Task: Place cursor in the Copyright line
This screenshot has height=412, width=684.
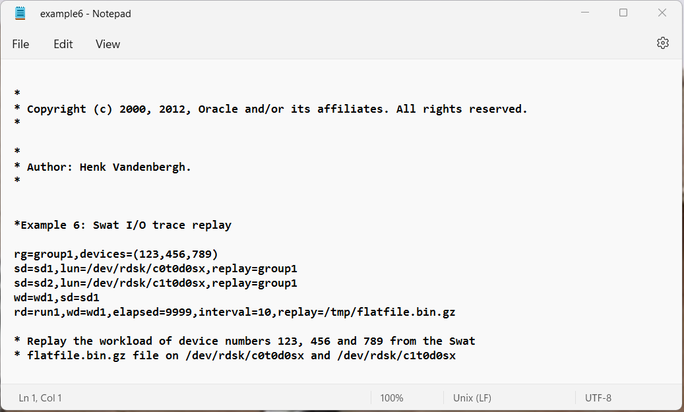Action: tap(270, 109)
